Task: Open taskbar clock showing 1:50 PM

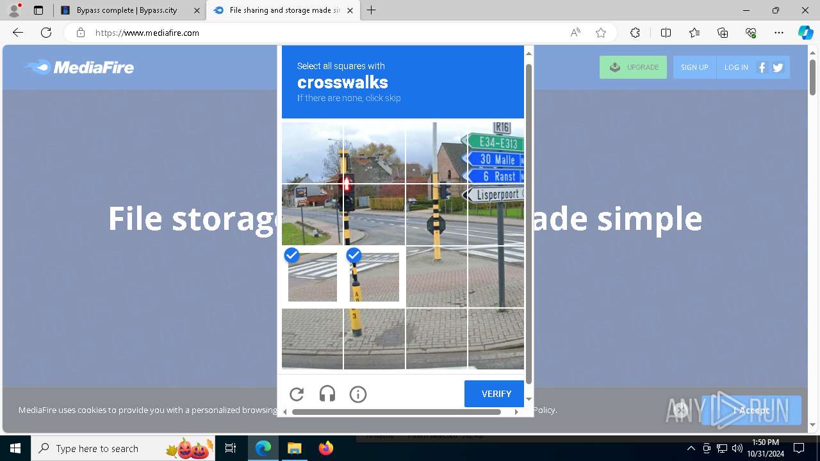Action: click(x=766, y=448)
